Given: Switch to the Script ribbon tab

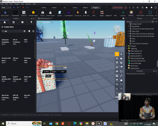Looking at the screenshot, I should (75, 8).
